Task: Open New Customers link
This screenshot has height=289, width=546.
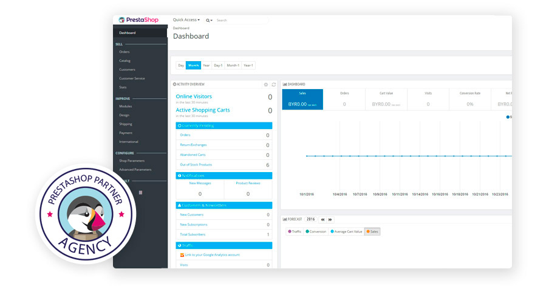Action: coord(191,214)
